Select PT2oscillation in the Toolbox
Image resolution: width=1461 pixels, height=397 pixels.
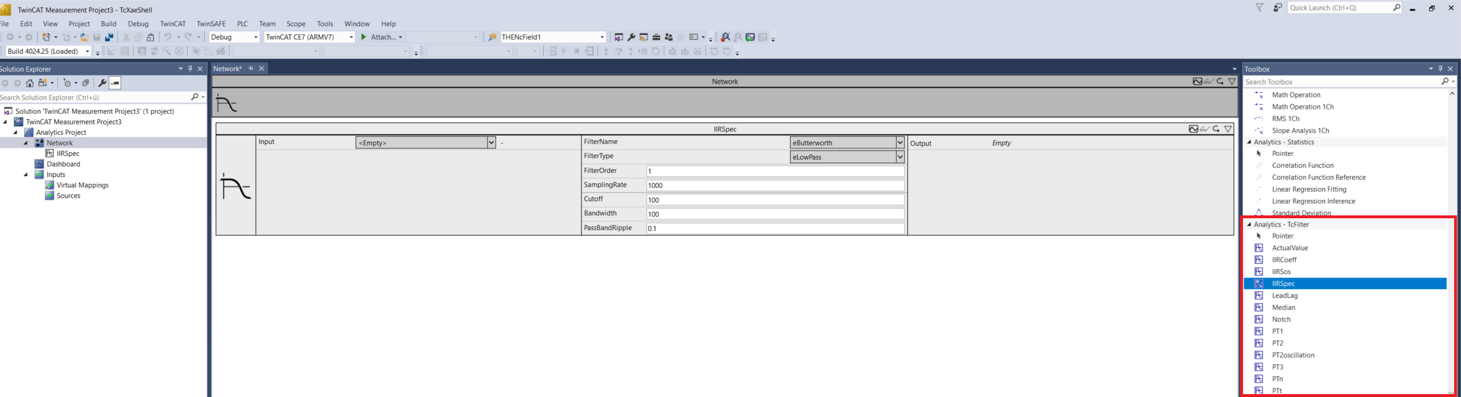click(x=1293, y=355)
